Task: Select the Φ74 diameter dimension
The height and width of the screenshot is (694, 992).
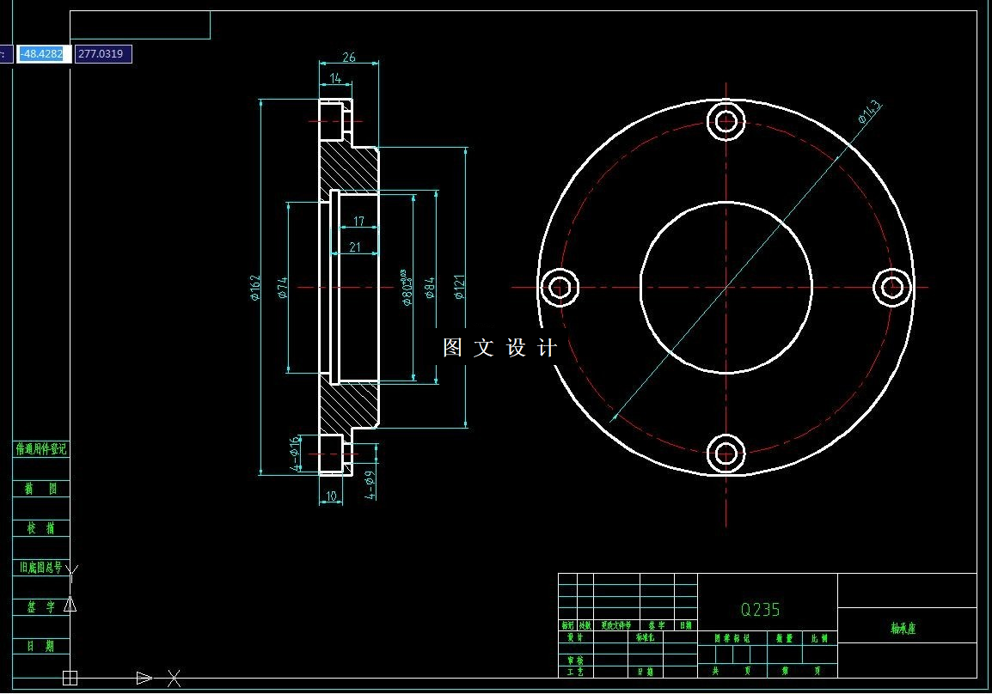Action: tap(282, 288)
